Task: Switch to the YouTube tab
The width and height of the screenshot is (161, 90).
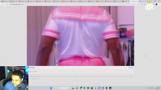Action: point(125,1)
